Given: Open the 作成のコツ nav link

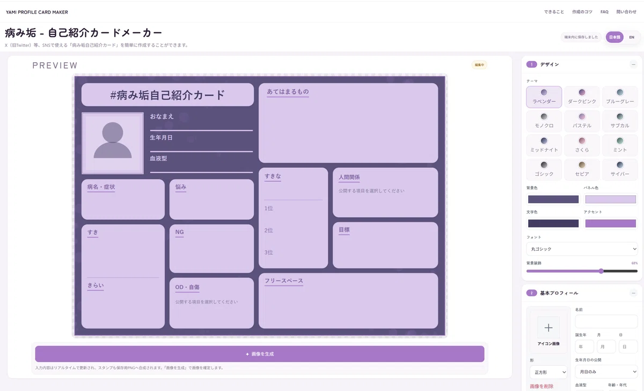Looking at the screenshot, I should tap(582, 12).
